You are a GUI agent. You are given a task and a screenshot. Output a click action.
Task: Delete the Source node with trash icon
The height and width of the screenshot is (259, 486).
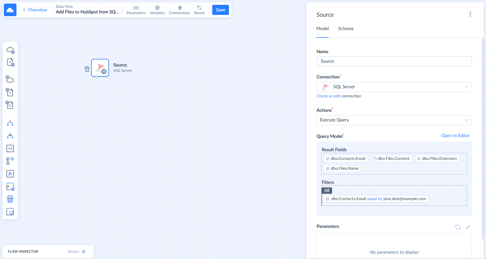click(87, 69)
